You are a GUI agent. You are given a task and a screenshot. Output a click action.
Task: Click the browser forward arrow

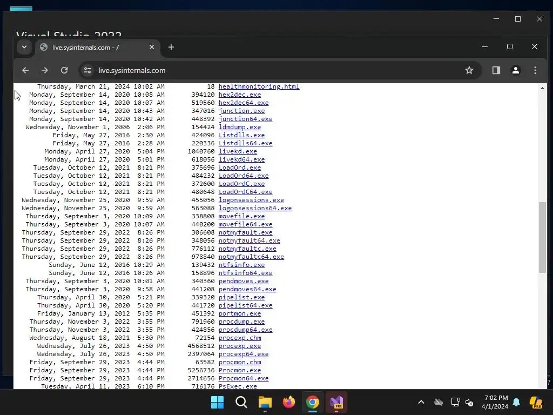coord(44,70)
